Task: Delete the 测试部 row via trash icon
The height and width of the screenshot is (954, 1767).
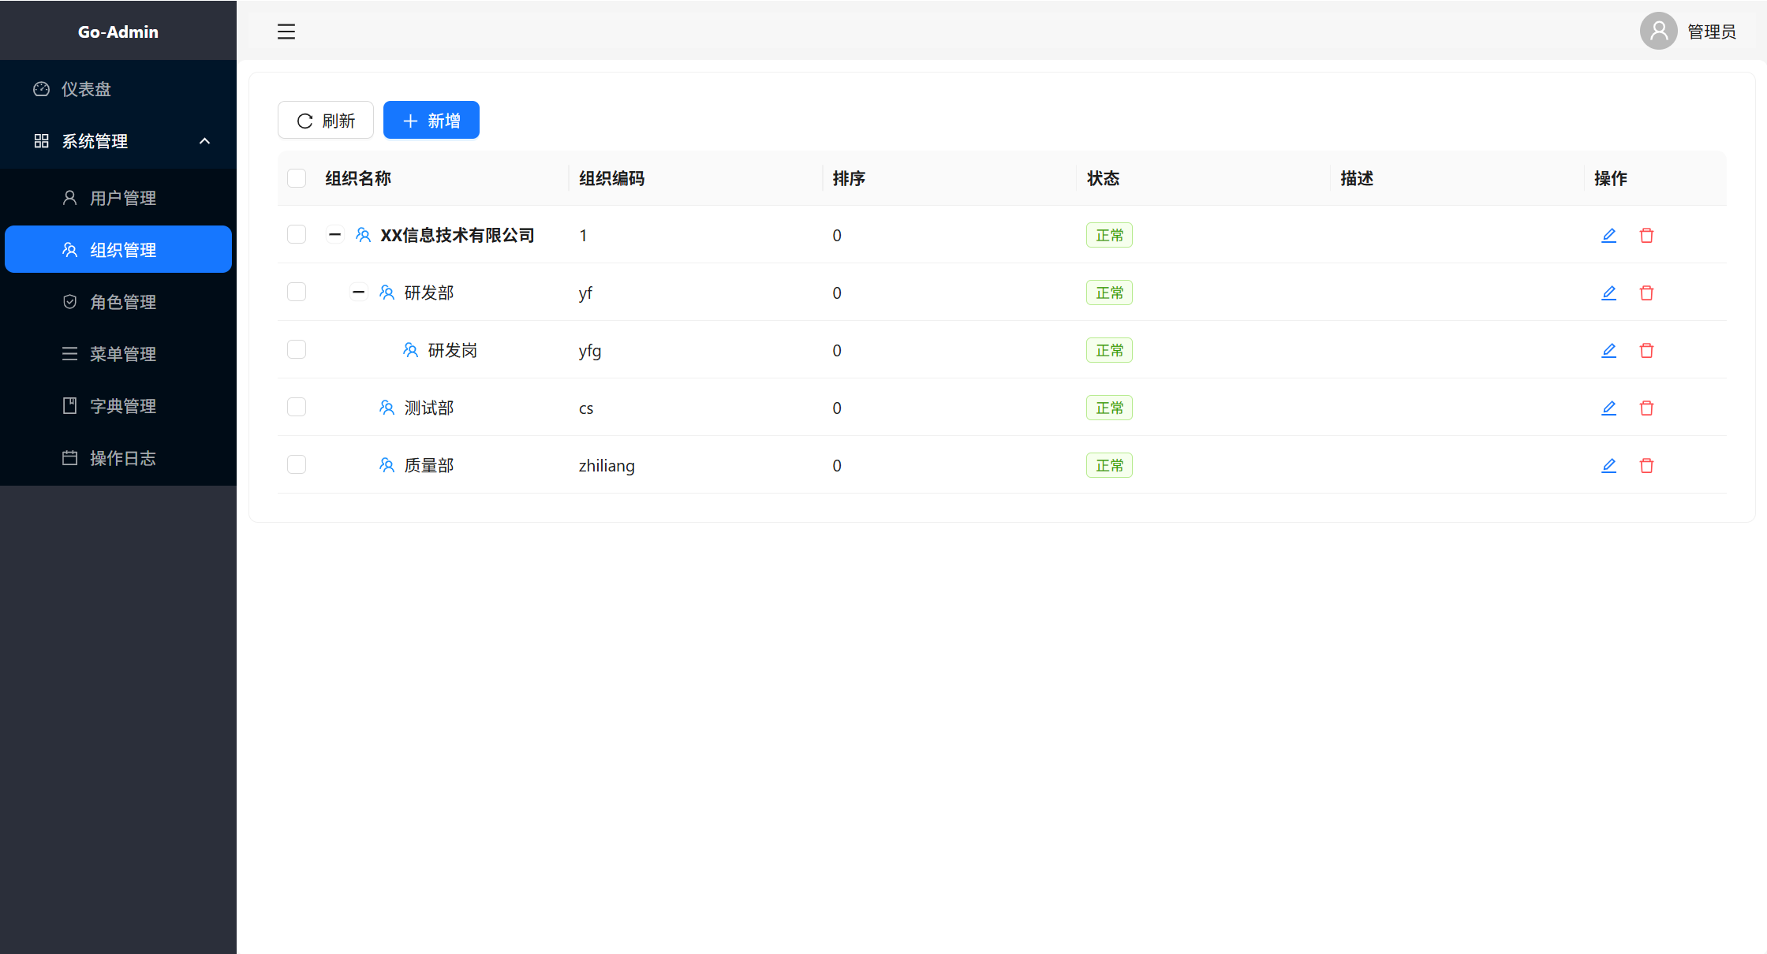Action: coord(1646,408)
